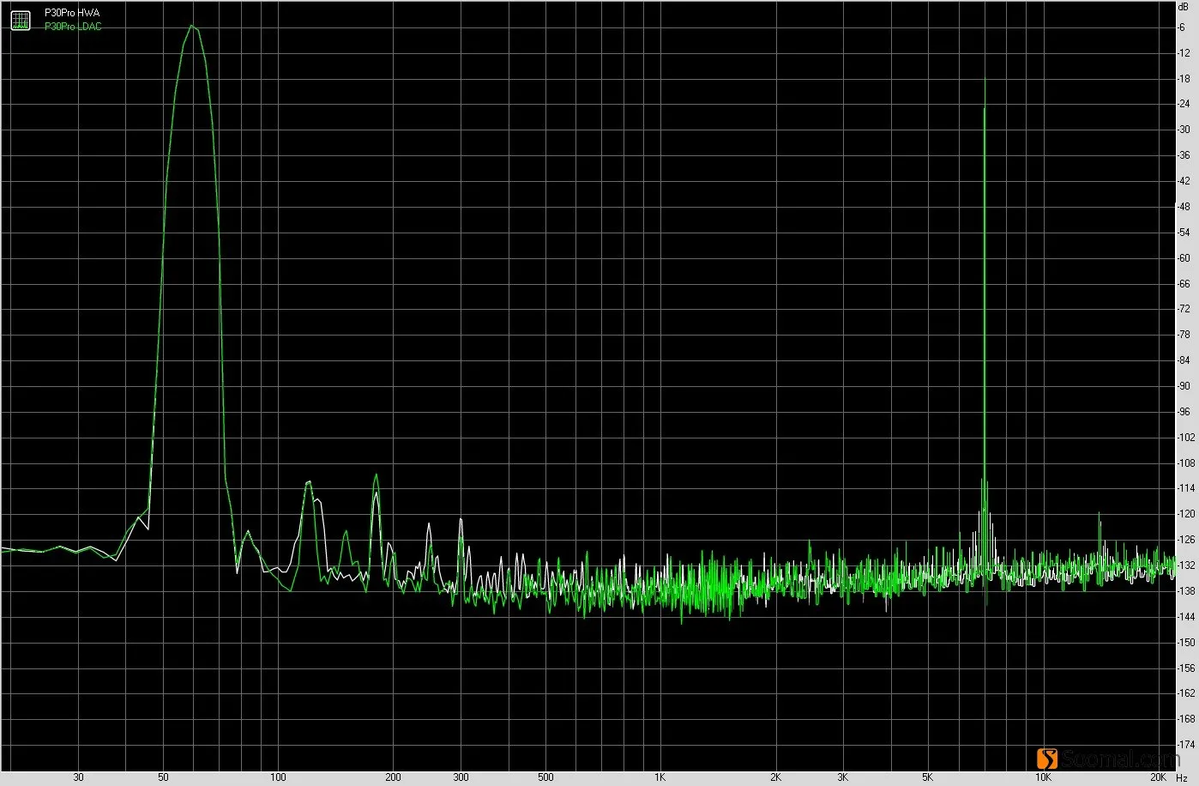Click the 300 frequency axis label
The image size is (1199, 786).
461,777
